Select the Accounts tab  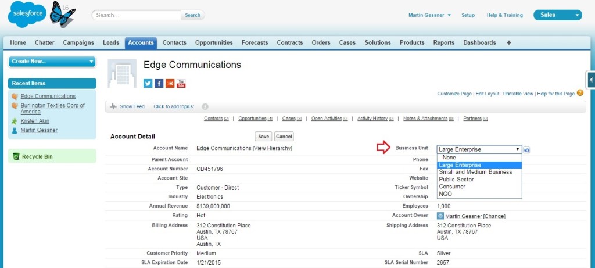tap(141, 42)
